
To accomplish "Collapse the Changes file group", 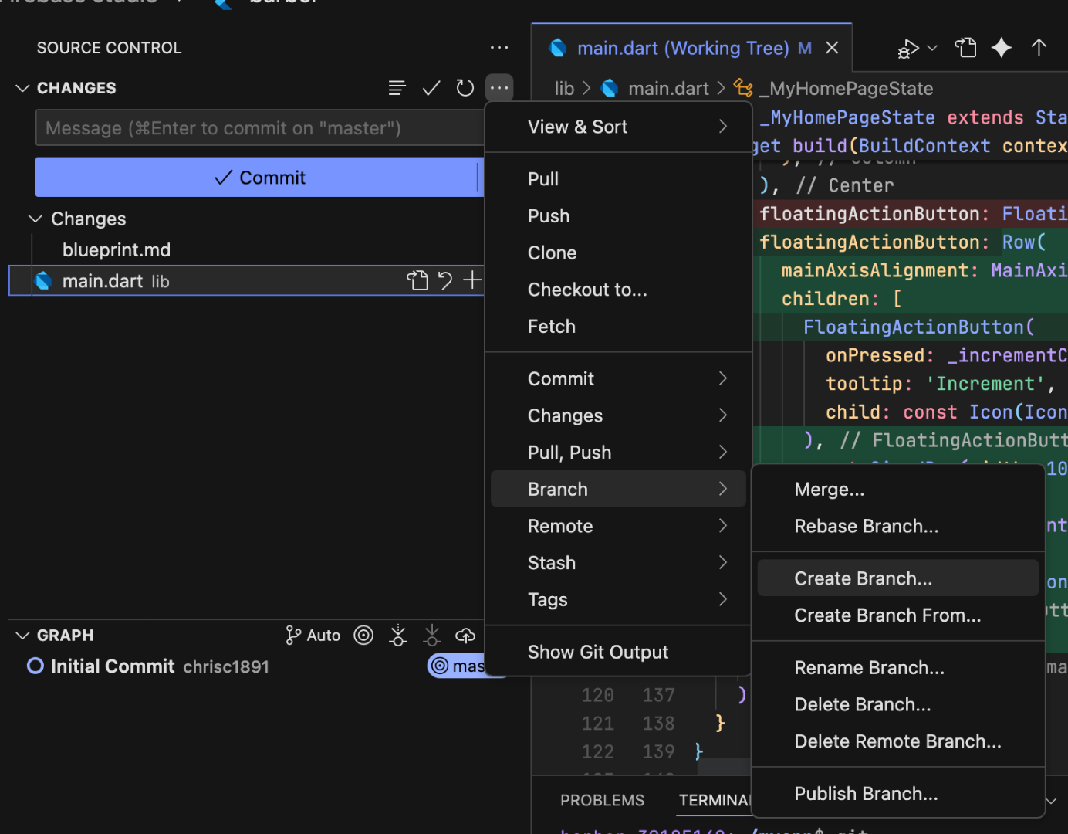I will click(x=35, y=219).
